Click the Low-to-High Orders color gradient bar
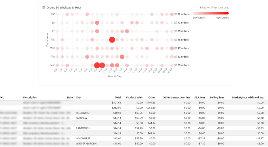Screen dimensions: 268x147 (211, 13)
